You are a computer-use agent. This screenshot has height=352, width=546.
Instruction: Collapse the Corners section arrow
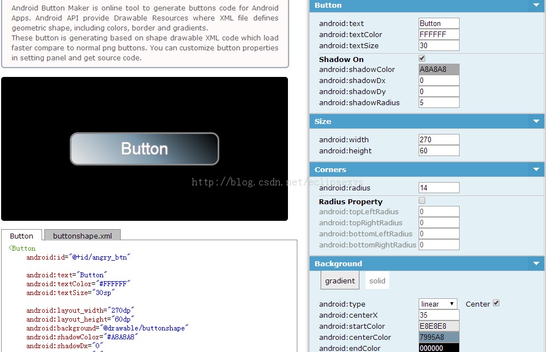535,169
